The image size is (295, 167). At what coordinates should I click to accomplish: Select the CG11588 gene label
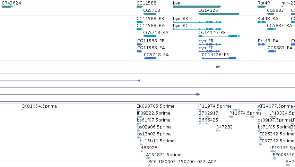[x=146, y=3]
